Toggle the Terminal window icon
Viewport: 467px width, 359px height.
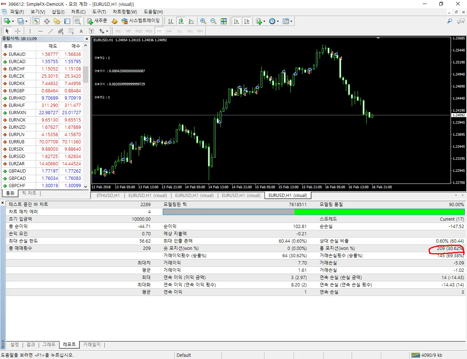pos(67,21)
